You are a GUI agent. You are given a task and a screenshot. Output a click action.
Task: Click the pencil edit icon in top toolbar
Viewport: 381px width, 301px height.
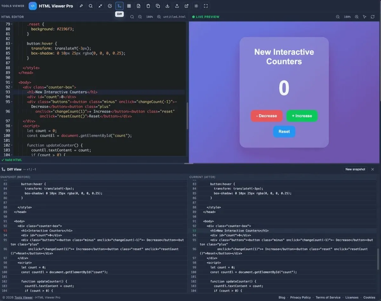(81, 6)
